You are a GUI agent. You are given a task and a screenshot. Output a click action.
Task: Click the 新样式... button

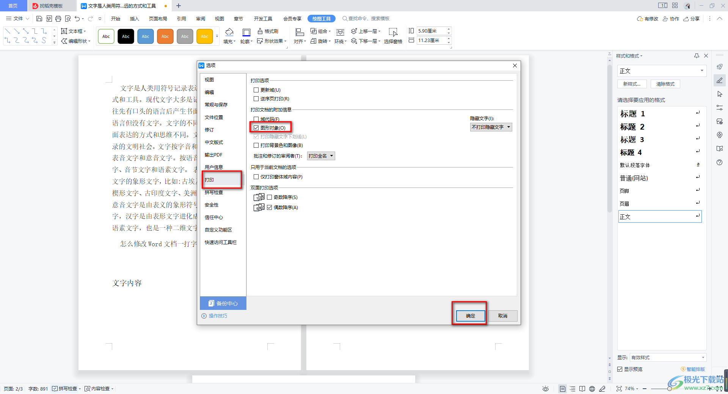[632, 84]
